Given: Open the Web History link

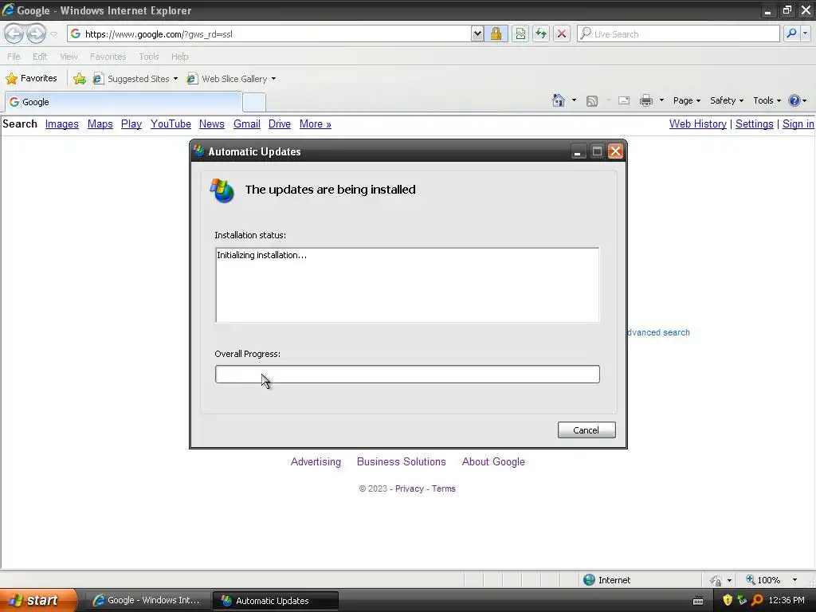Looking at the screenshot, I should 698,124.
